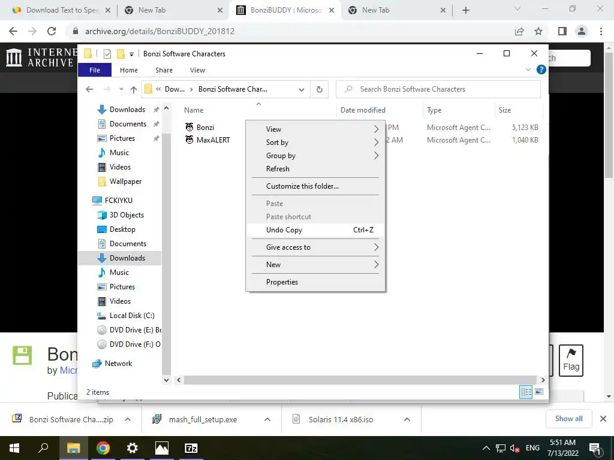Open a new Chrome tab
614x460 pixels.
(465, 10)
